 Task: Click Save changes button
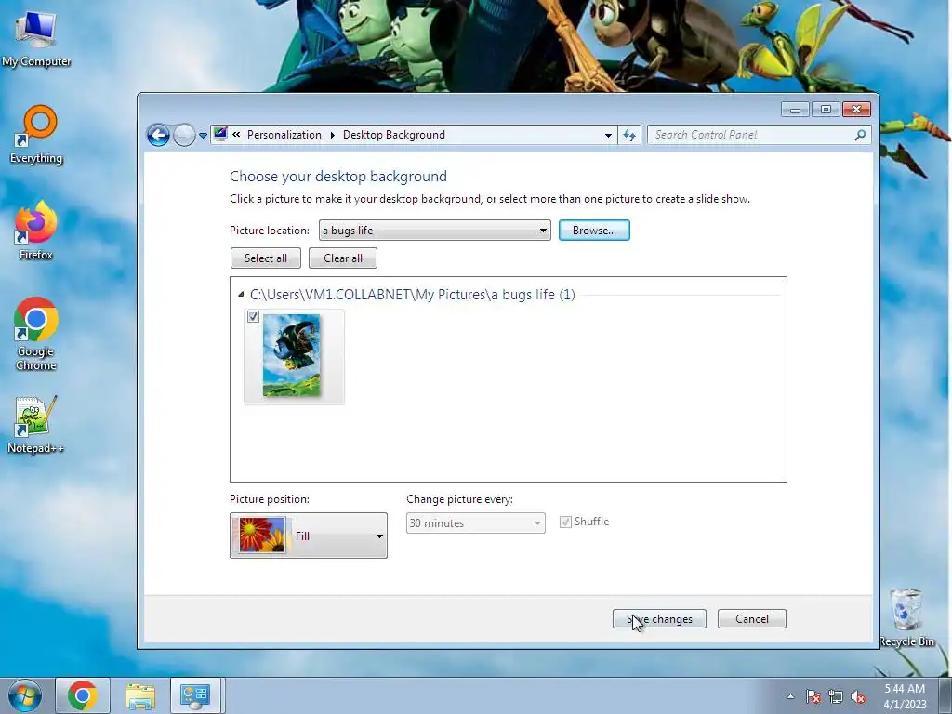pos(659,618)
